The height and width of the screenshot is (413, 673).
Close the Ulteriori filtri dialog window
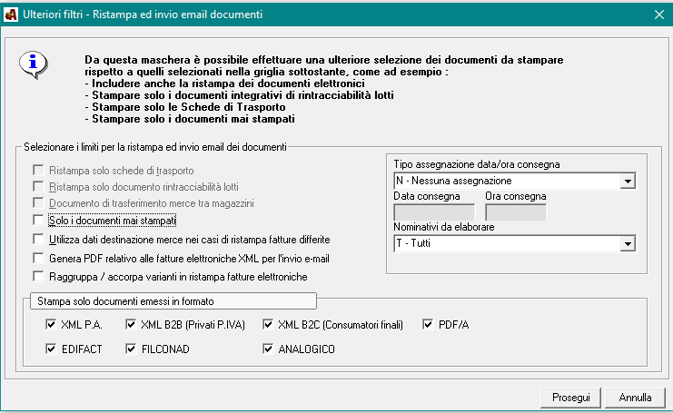[x=658, y=14]
